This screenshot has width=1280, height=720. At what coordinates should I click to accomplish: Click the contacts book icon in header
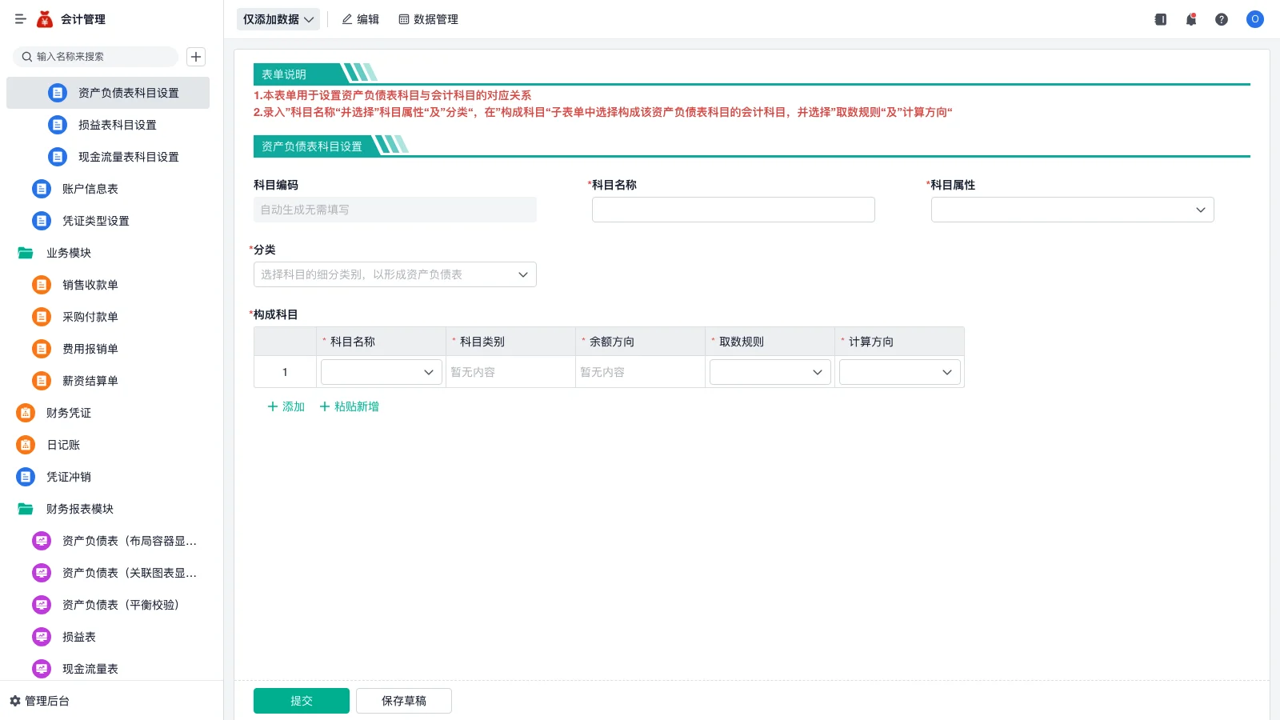(x=1161, y=19)
